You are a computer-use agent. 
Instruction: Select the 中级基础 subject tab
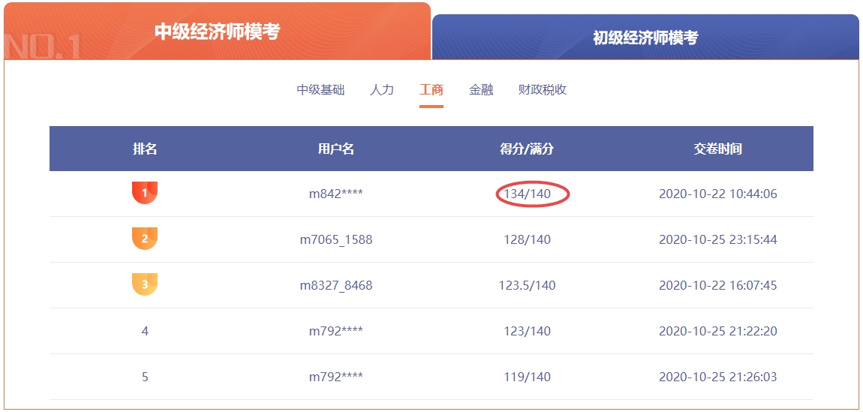click(x=321, y=89)
